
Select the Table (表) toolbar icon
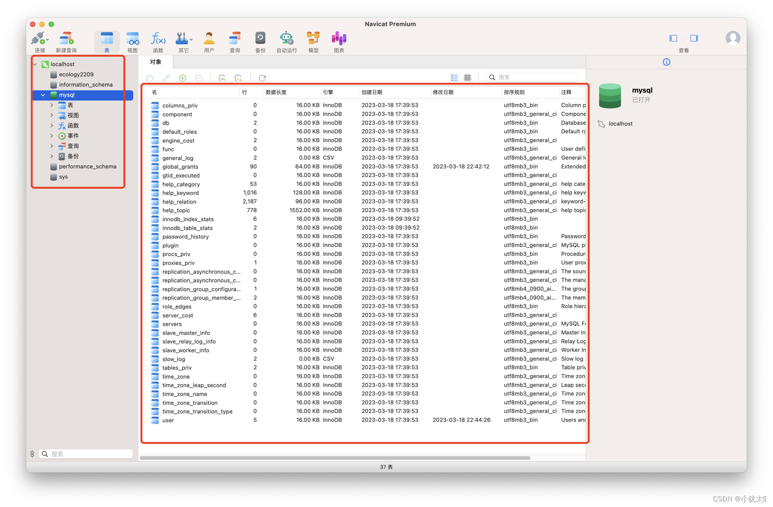pyautogui.click(x=107, y=42)
